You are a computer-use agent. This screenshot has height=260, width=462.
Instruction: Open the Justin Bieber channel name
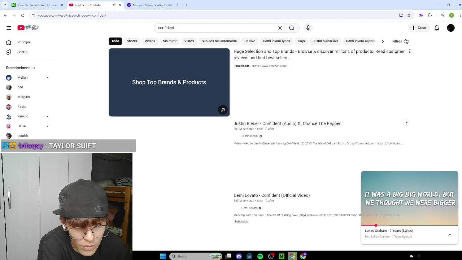click(250, 136)
